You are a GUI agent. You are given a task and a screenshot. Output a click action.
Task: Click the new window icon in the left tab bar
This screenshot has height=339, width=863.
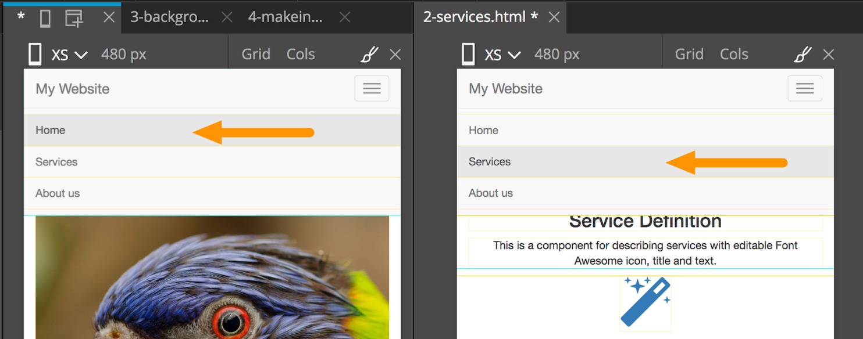coord(74,19)
